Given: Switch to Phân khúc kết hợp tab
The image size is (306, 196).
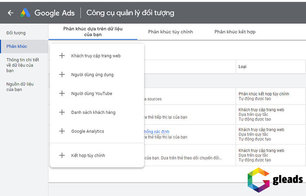Looking at the screenshot, I should click(235, 32).
